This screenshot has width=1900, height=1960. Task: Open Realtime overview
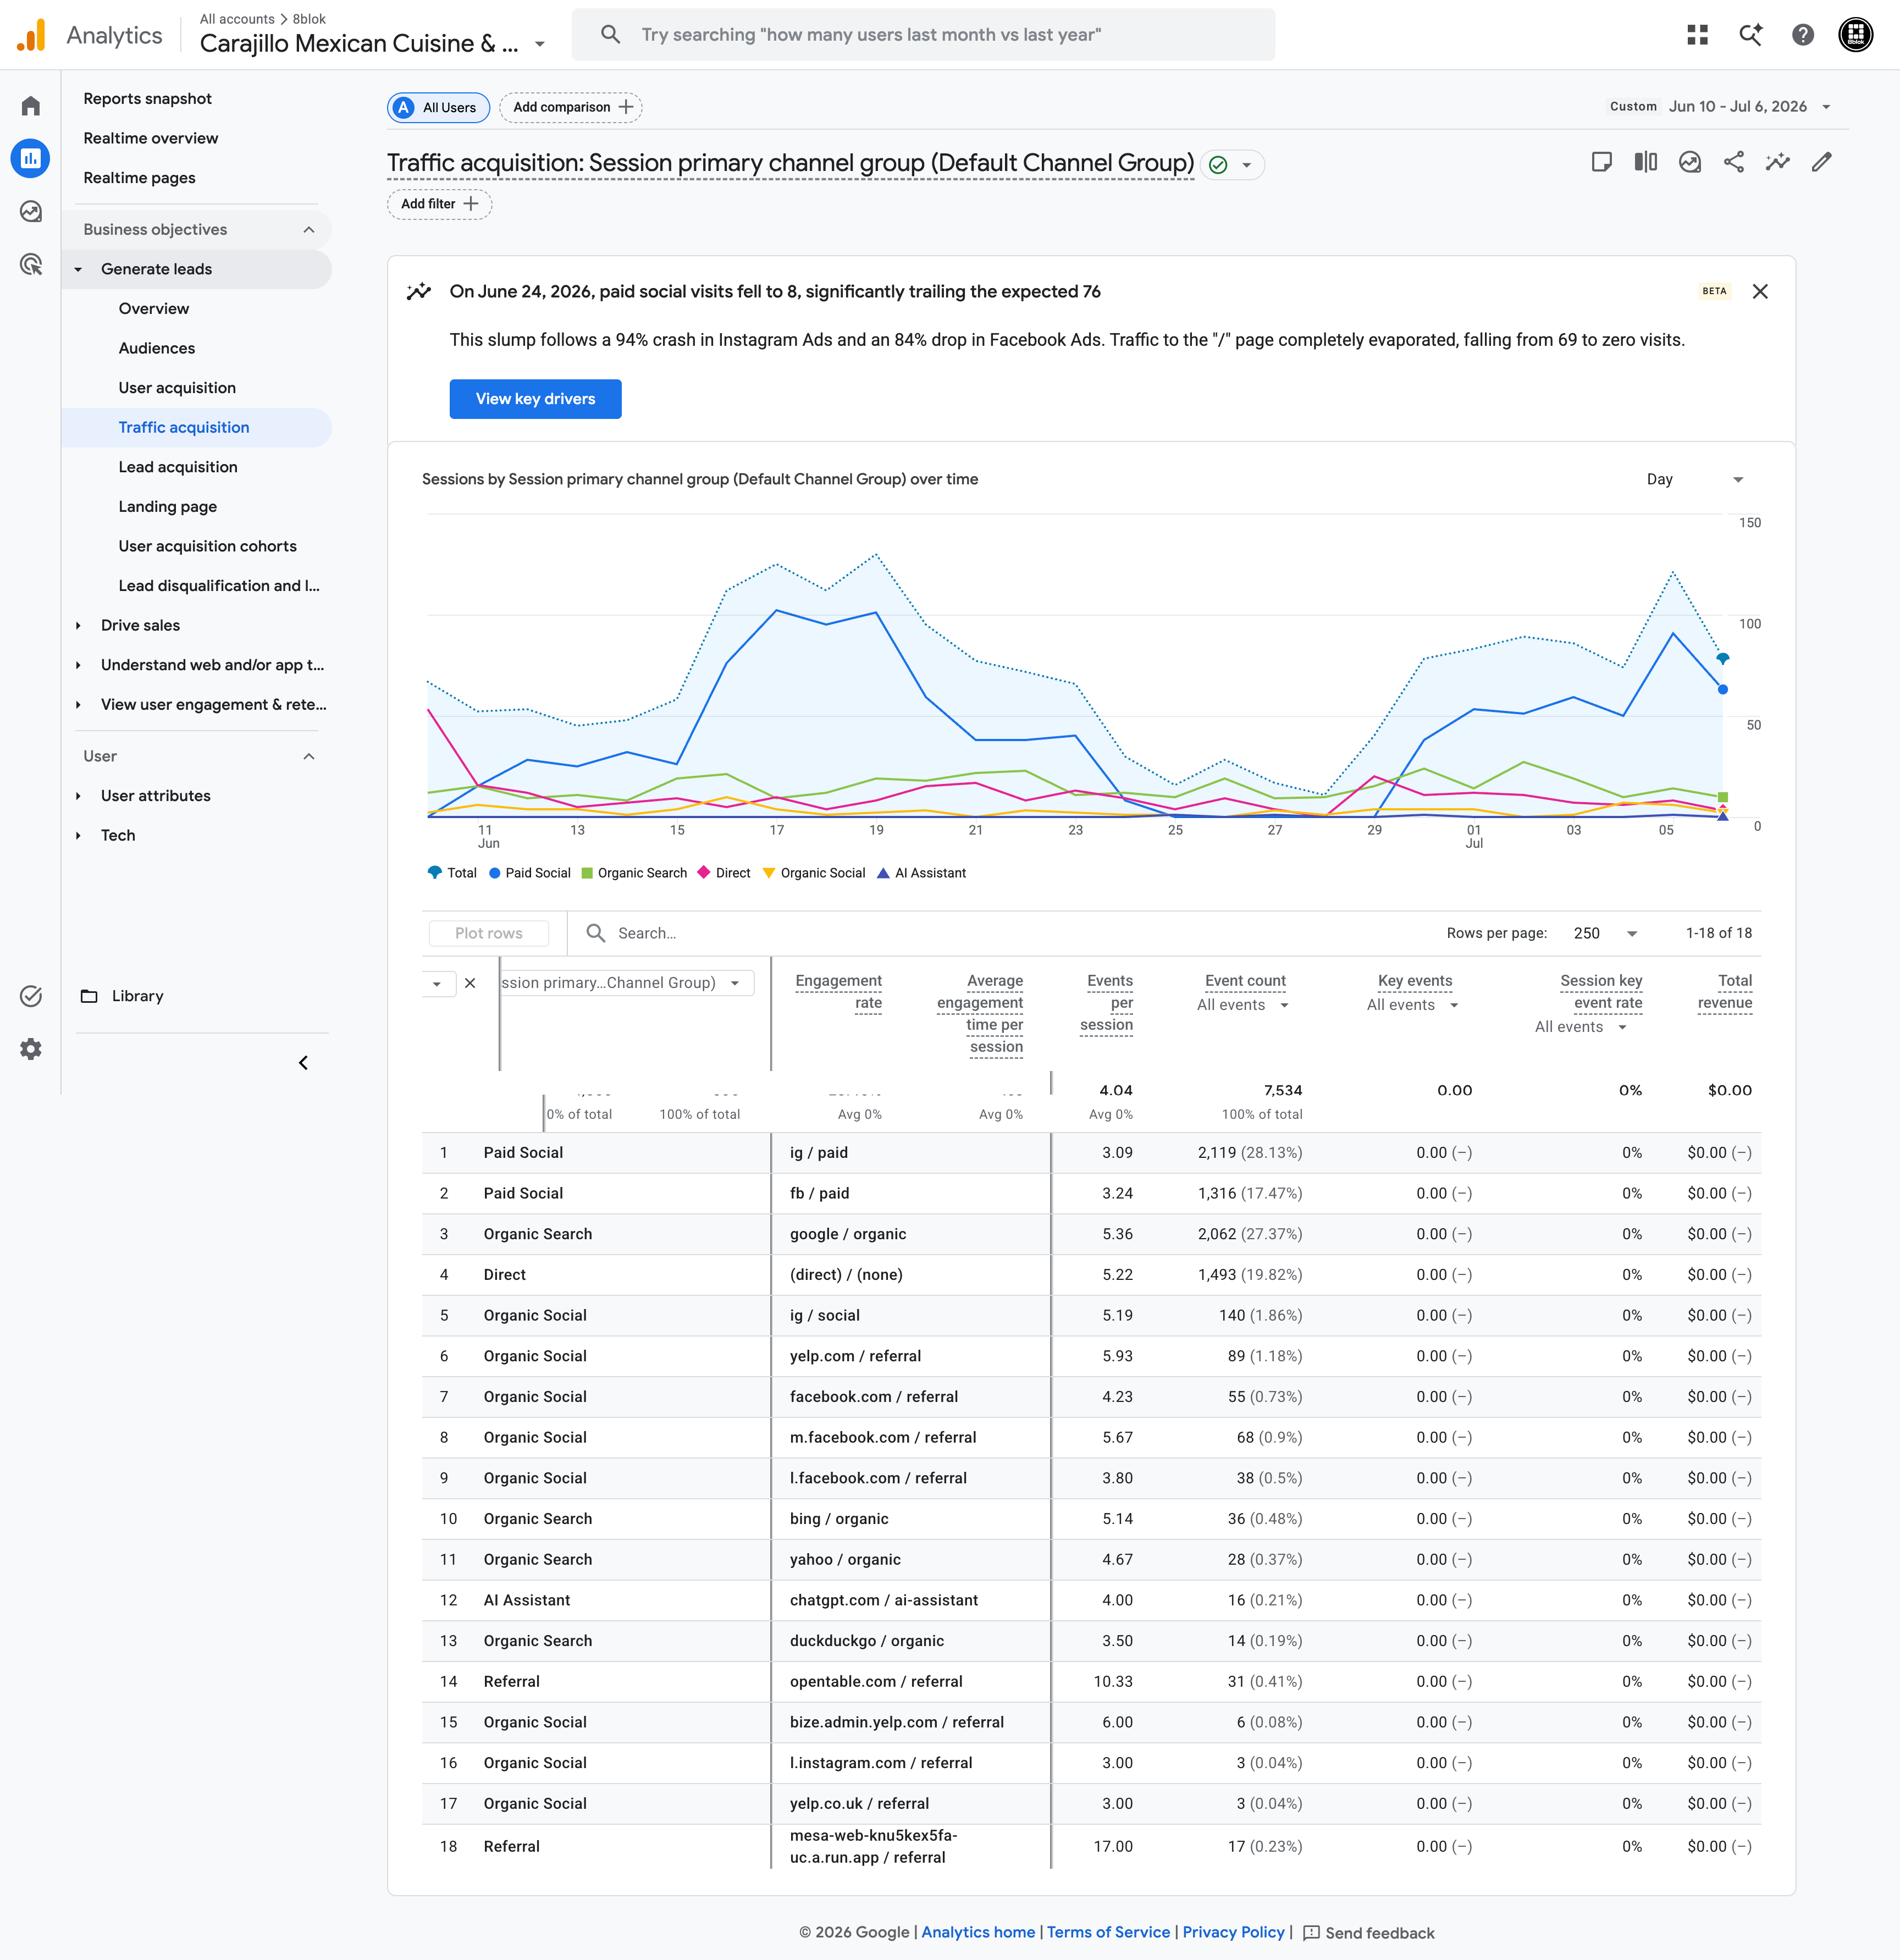[151, 138]
